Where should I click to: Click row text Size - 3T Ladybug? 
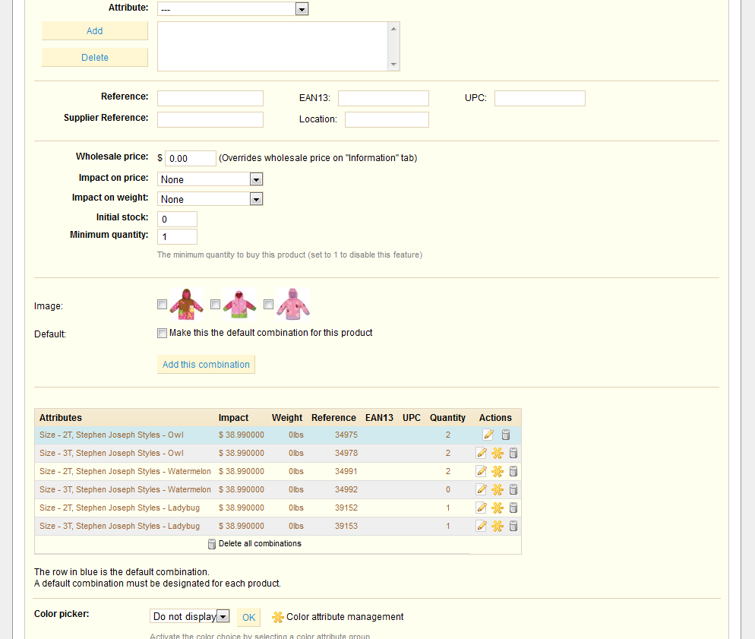click(x=119, y=526)
